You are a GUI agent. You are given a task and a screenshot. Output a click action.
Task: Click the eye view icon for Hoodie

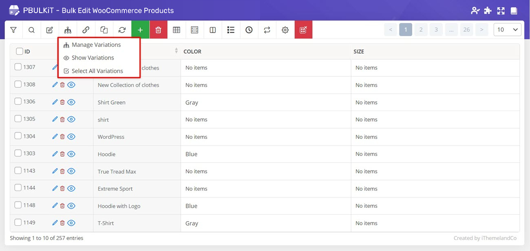coord(71,154)
